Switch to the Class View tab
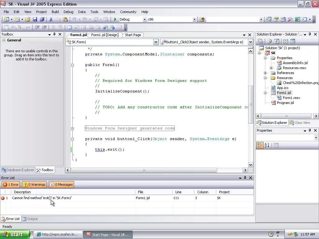319x239 pixels. pos(300,123)
